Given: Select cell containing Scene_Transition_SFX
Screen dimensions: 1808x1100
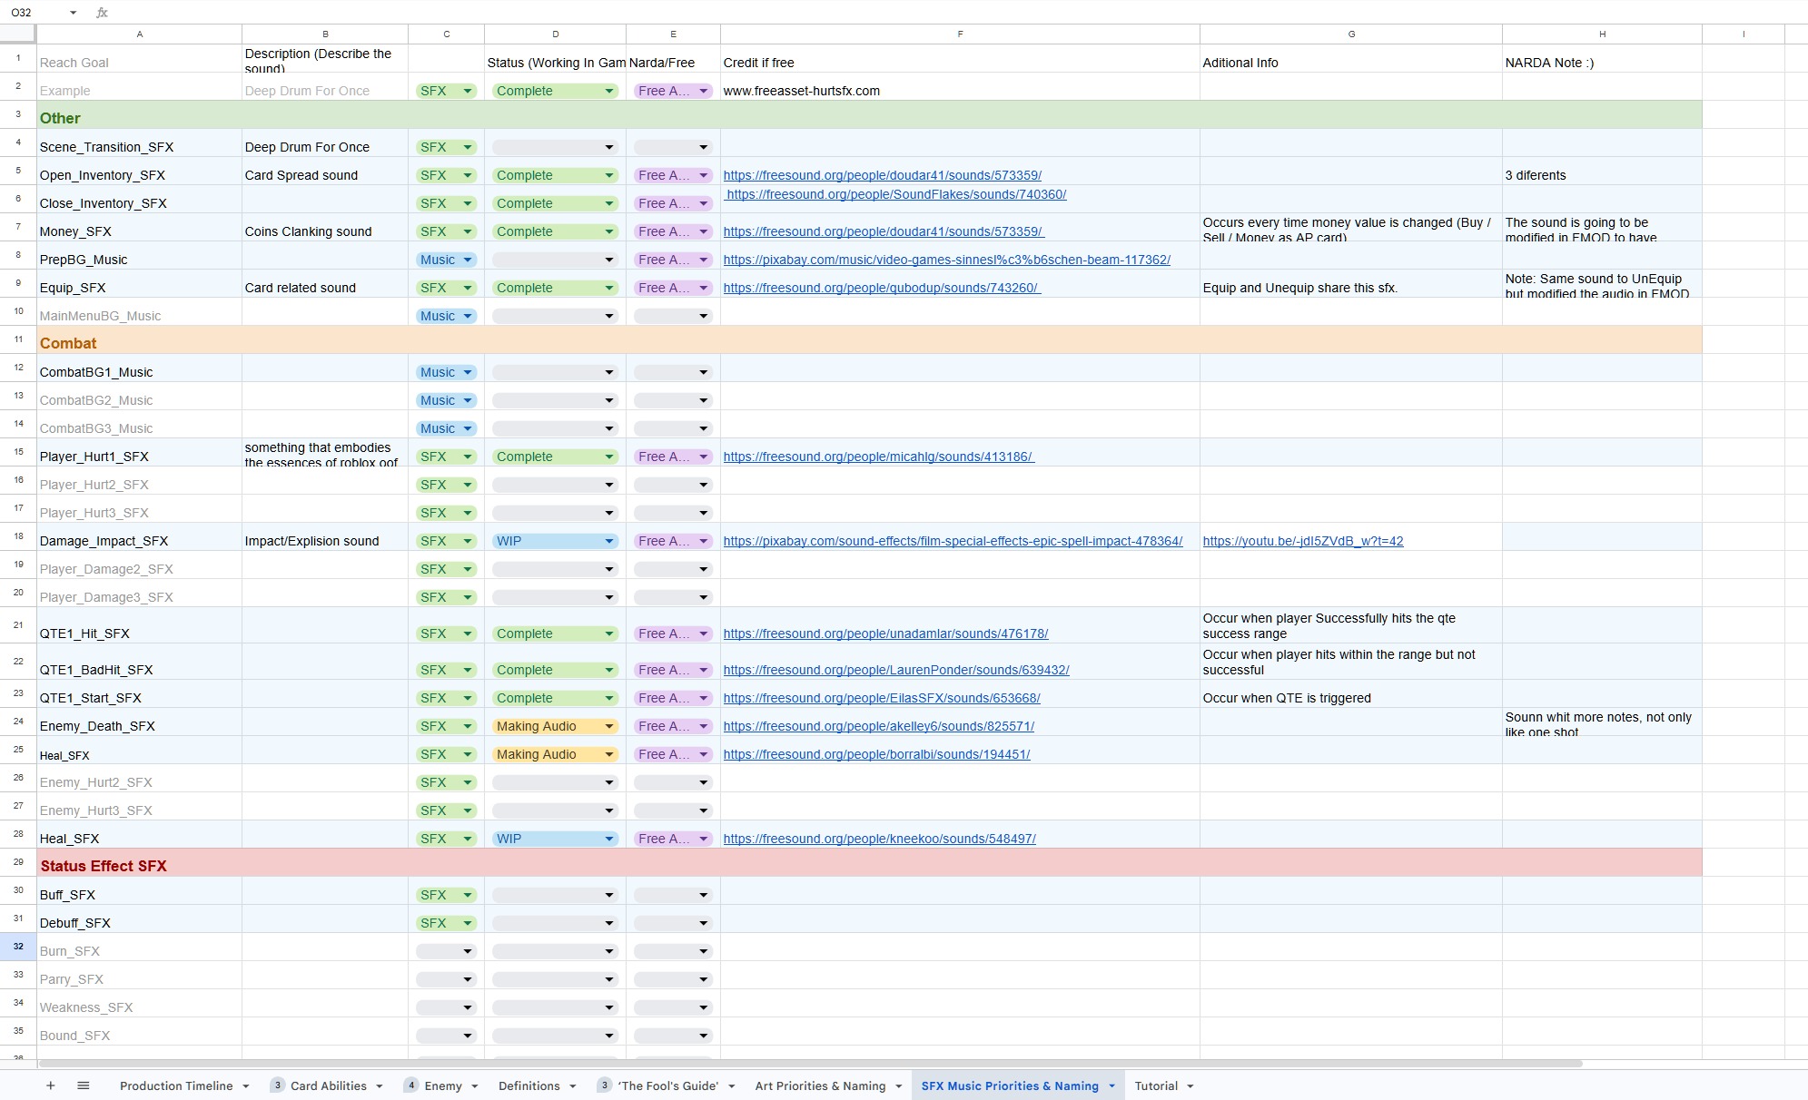Looking at the screenshot, I should [139, 142].
